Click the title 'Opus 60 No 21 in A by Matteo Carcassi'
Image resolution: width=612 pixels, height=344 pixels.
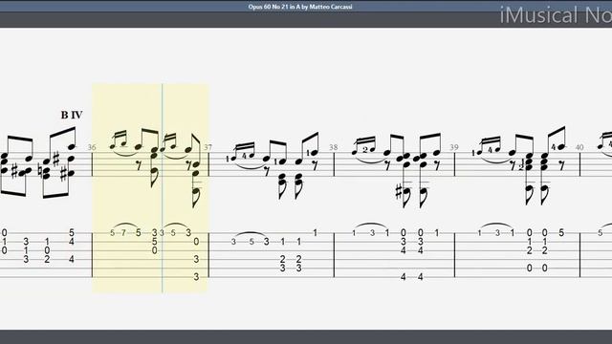[300, 7]
